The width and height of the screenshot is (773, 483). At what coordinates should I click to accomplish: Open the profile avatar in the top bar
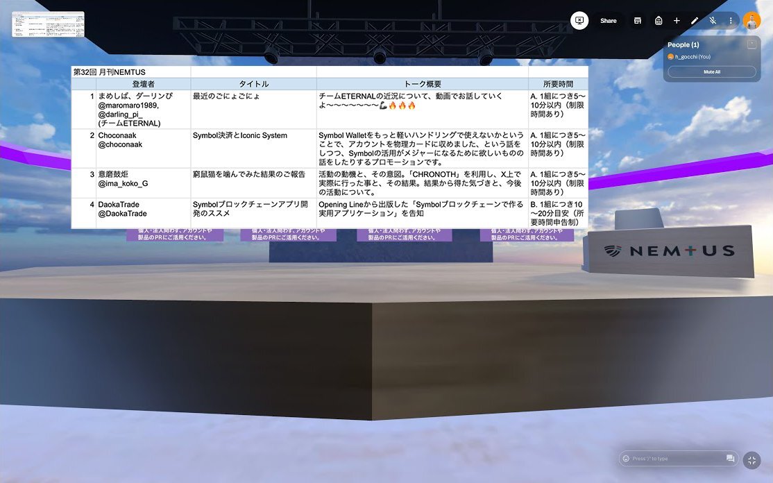[x=751, y=21]
